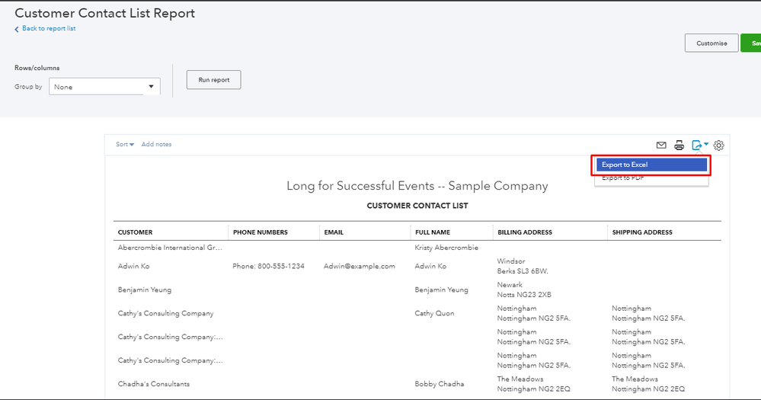Viewport: 761px width, 400px height.
Task: Click the print report icon
Action: point(679,146)
